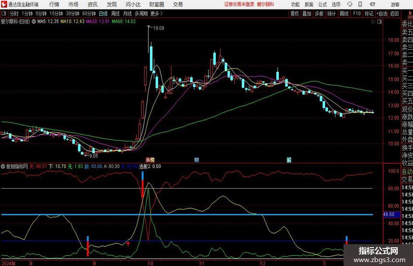The width and height of the screenshot is (413, 266).
Task: Select the 日线 daily period tab
Action: click(x=103, y=14)
